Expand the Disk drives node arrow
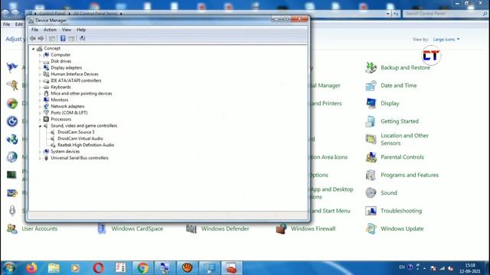This screenshot has height=275, width=490. click(x=40, y=61)
